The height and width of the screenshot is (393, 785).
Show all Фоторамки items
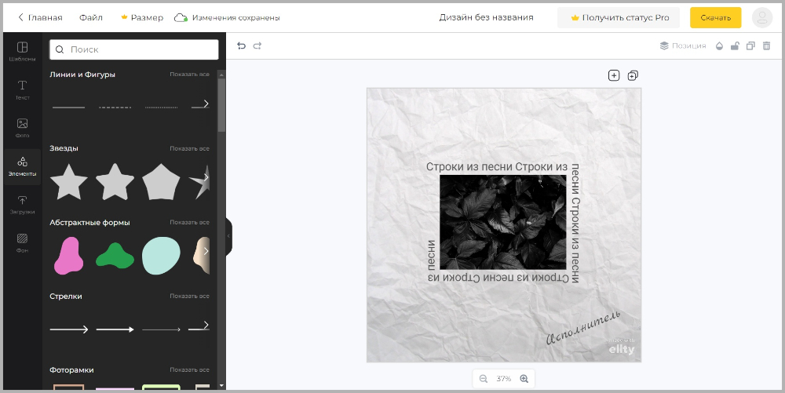click(189, 370)
